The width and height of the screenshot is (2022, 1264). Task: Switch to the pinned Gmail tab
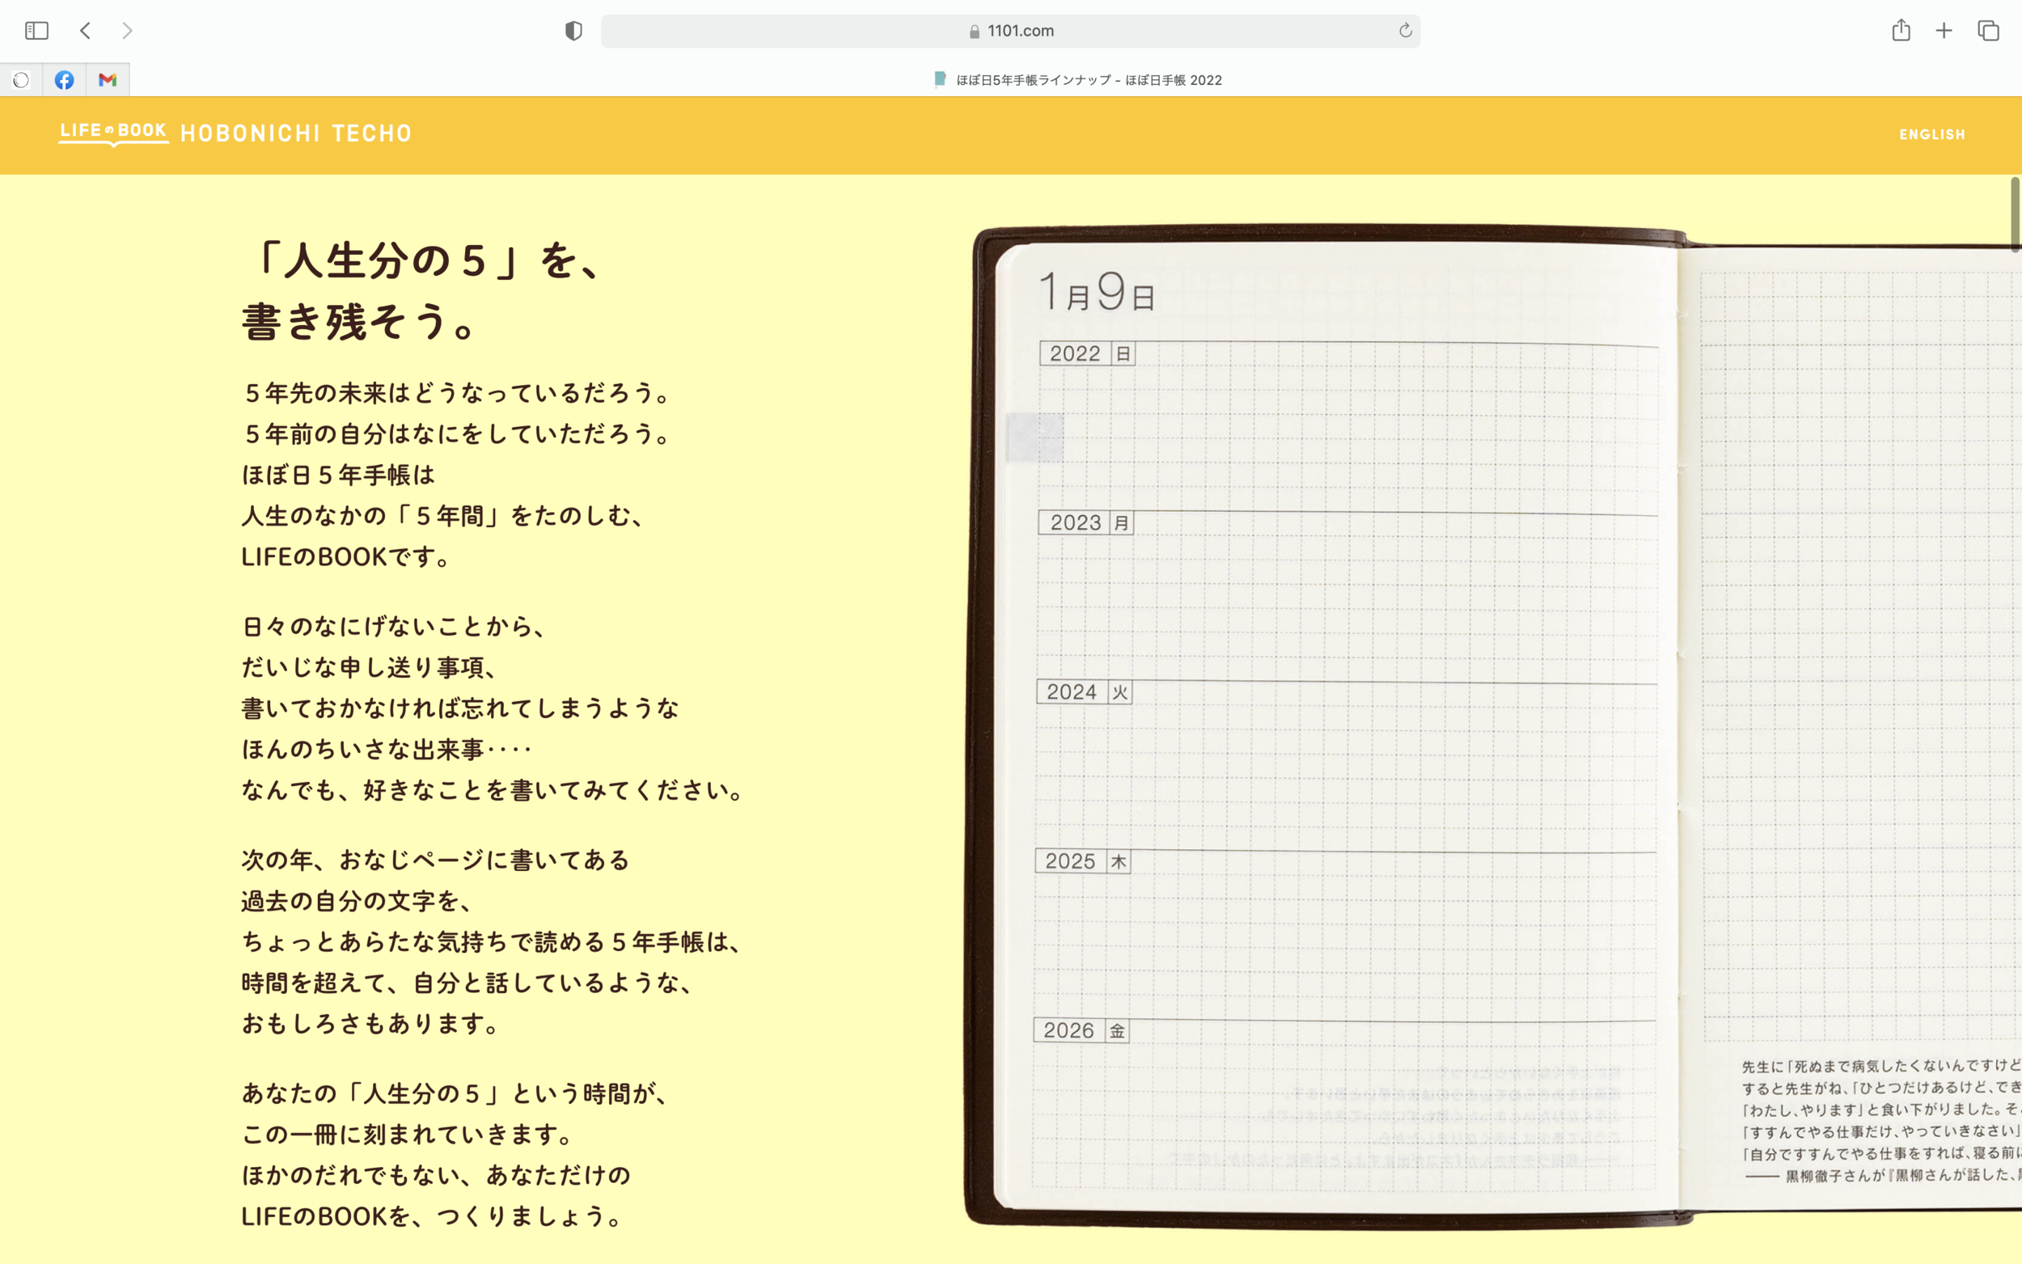[x=107, y=80]
